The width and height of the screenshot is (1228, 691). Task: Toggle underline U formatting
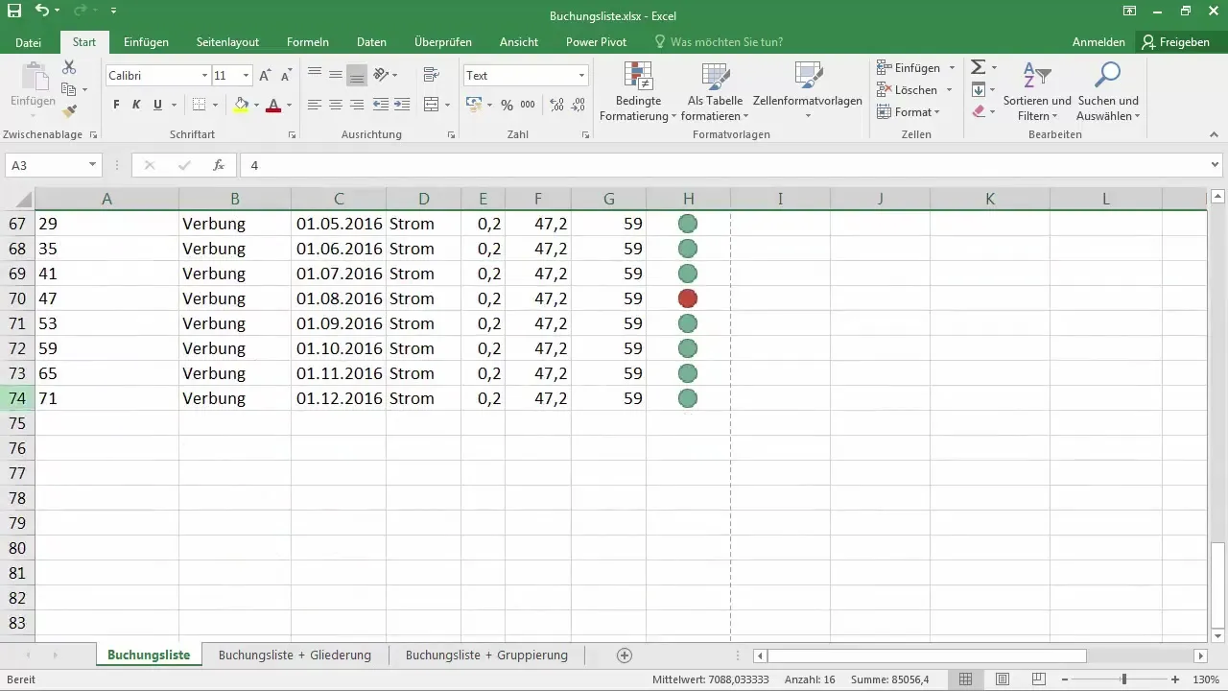click(156, 105)
